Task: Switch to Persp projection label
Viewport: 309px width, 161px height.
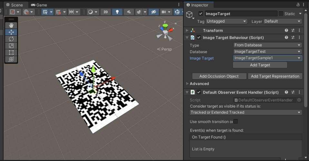Action: click(164, 49)
